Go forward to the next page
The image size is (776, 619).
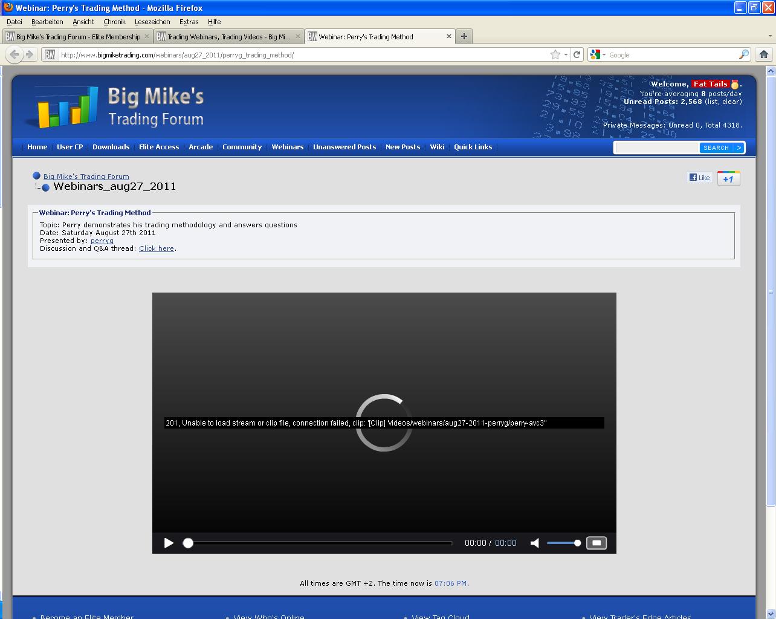(28, 54)
